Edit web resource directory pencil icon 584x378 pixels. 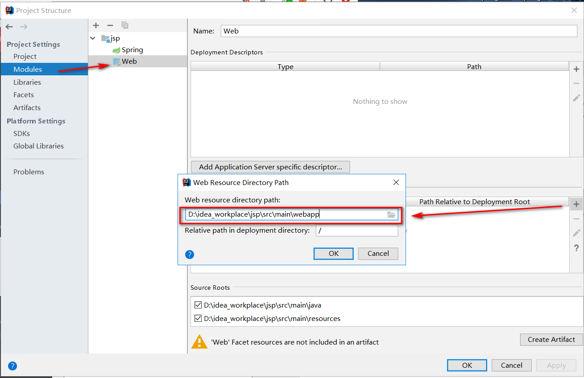point(576,233)
